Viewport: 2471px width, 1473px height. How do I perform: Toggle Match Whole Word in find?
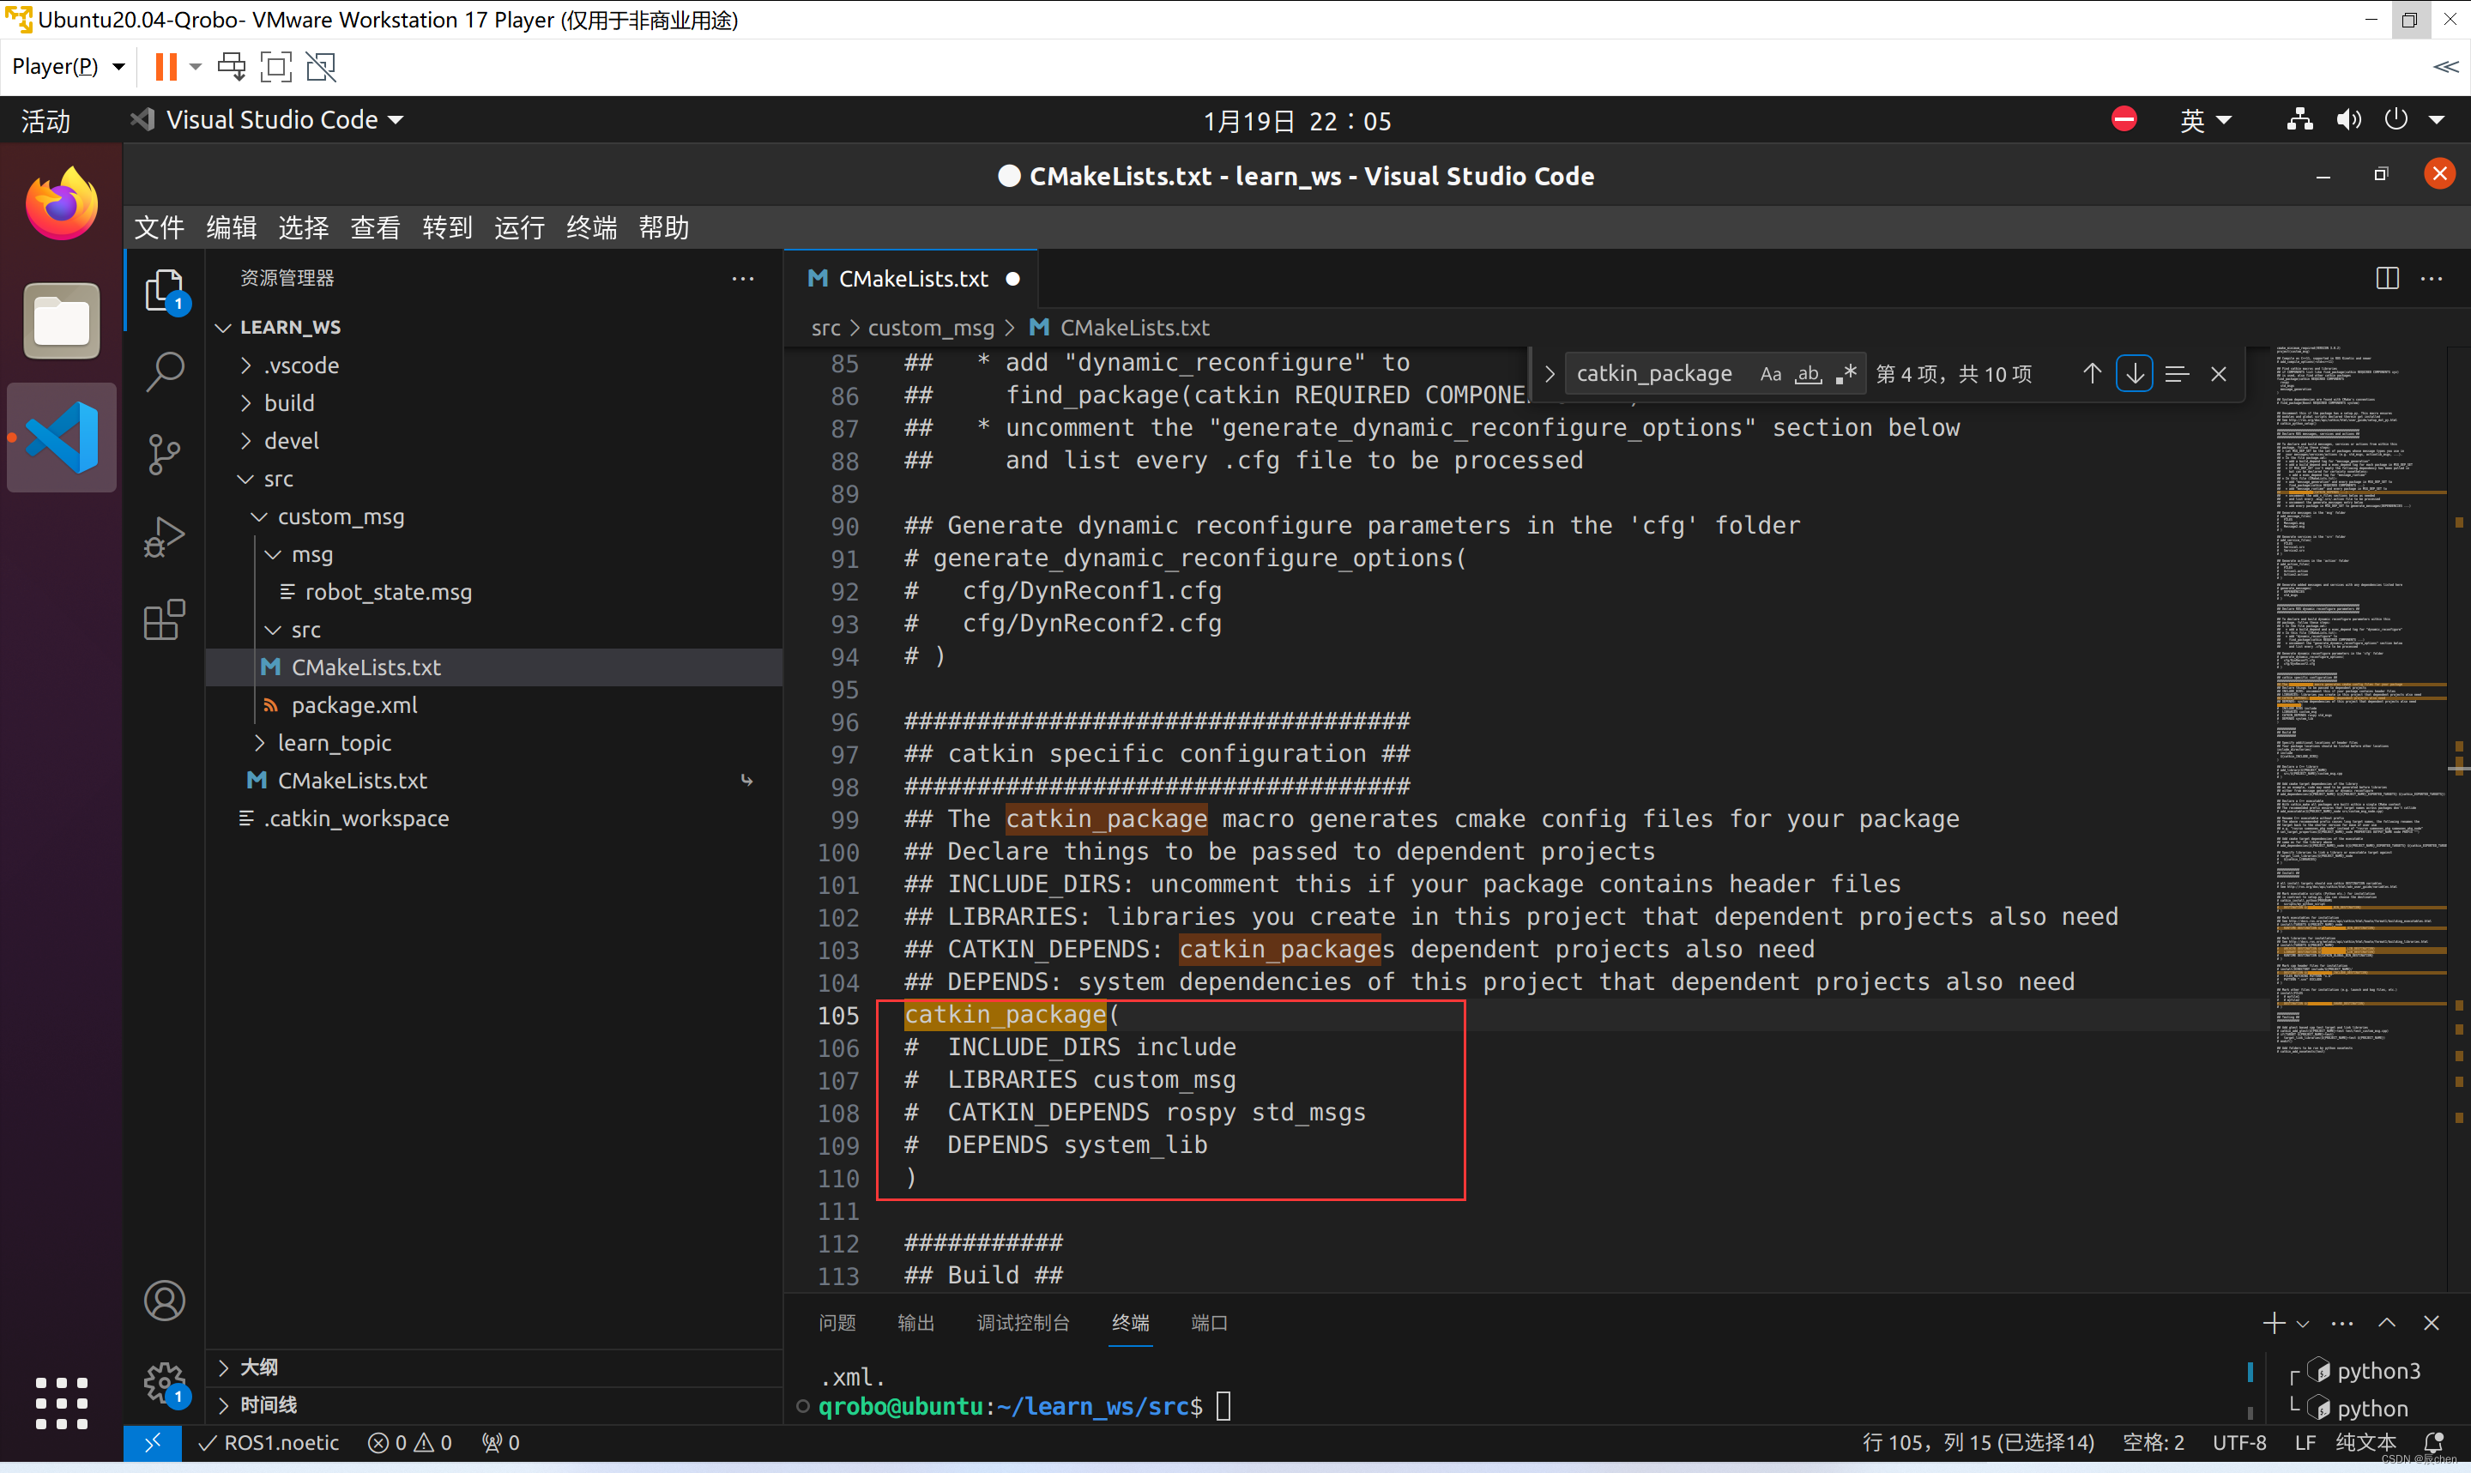pyautogui.click(x=1808, y=374)
